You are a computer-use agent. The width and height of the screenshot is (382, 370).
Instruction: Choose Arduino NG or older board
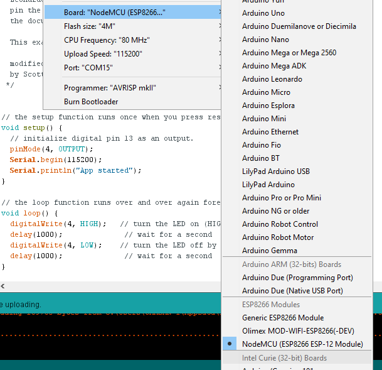pos(297,210)
